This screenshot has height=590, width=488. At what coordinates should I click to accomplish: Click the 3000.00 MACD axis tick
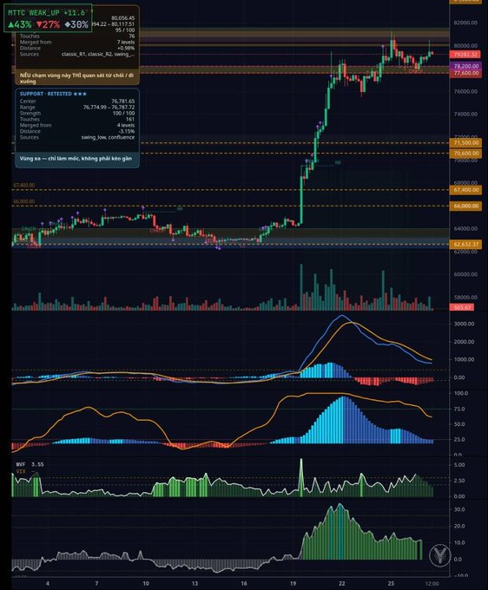(465, 324)
